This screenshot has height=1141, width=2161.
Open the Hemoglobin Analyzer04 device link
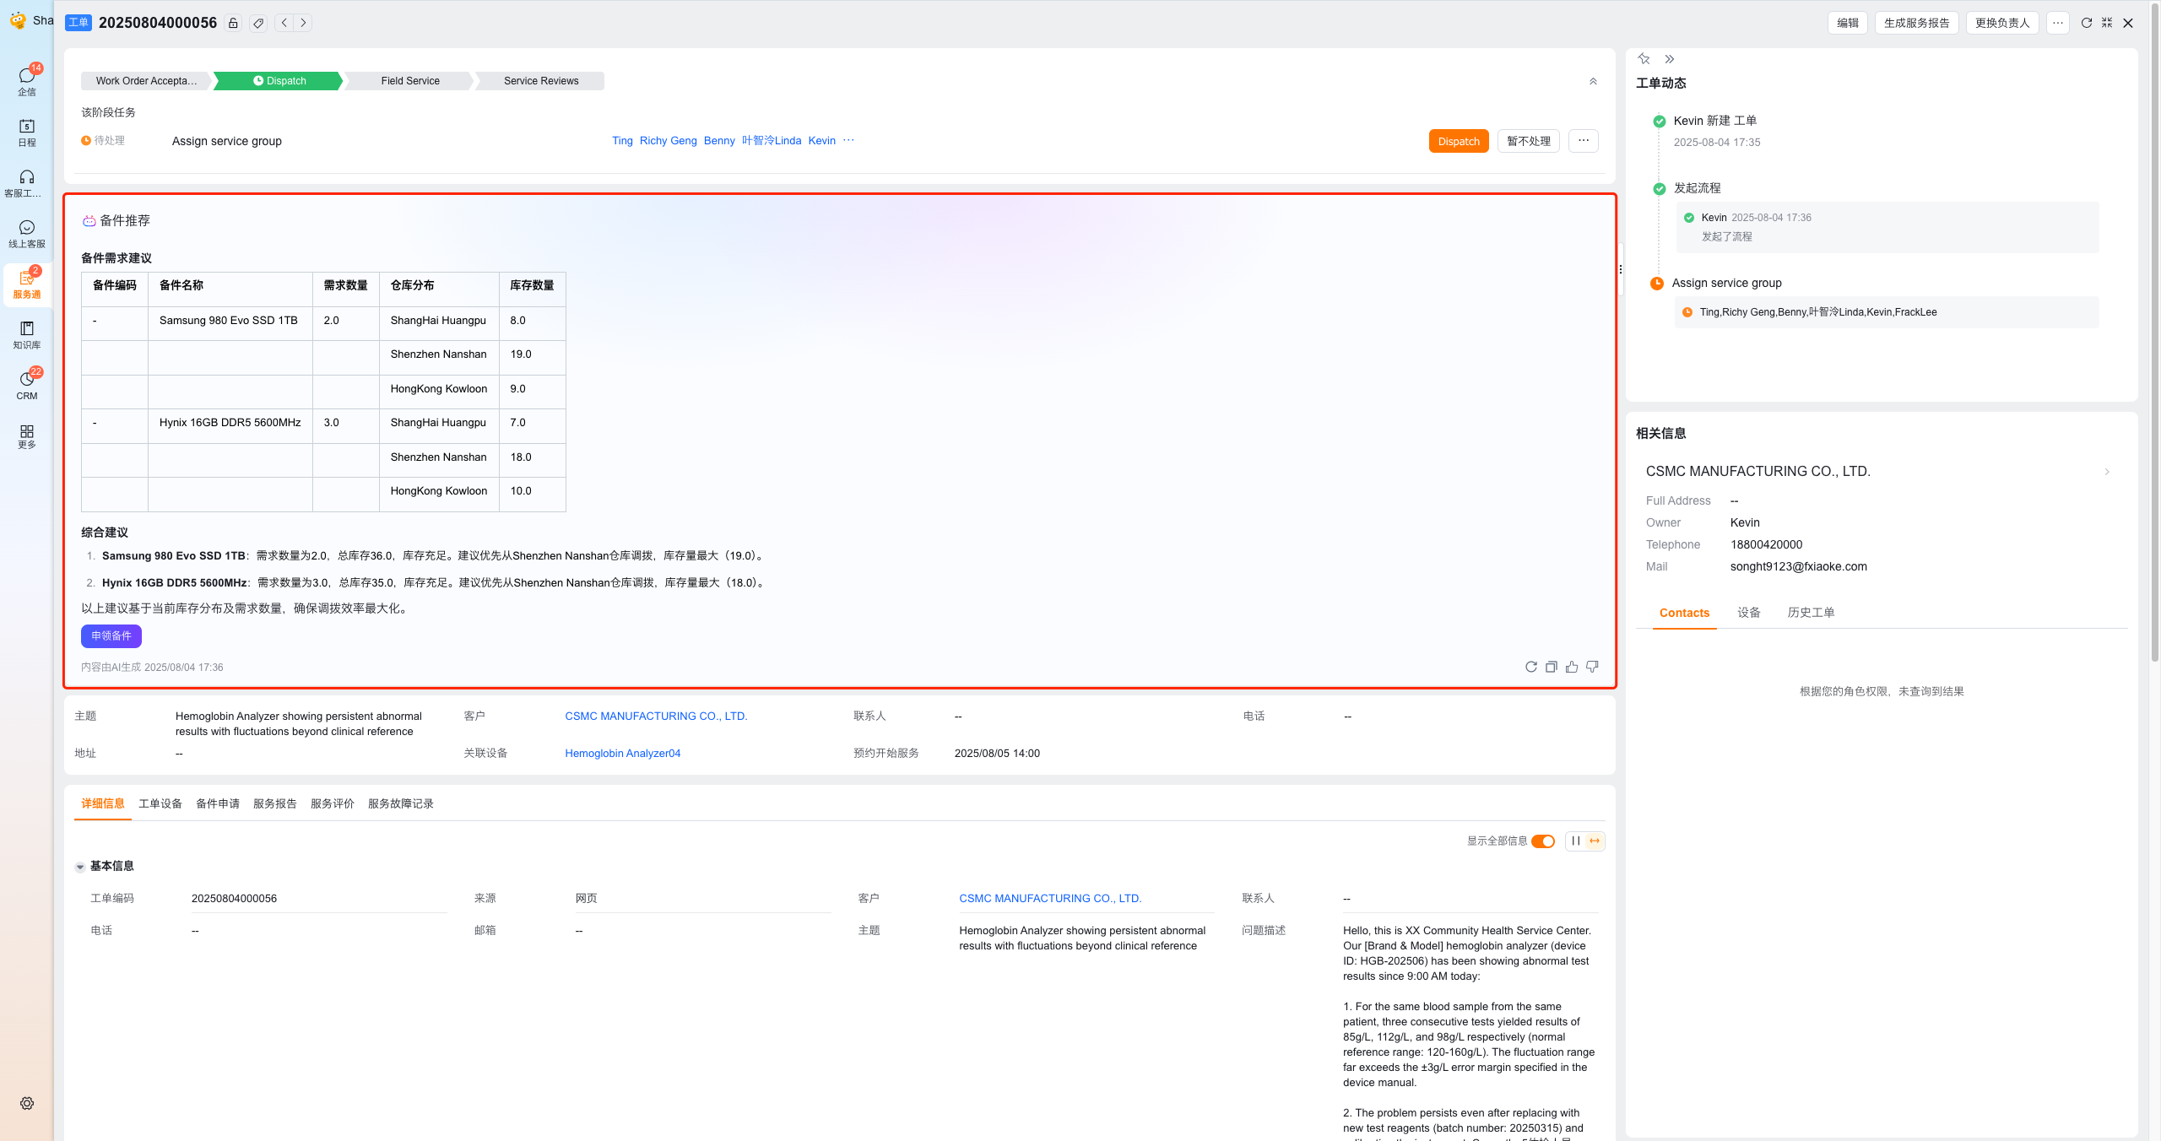tap(622, 753)
